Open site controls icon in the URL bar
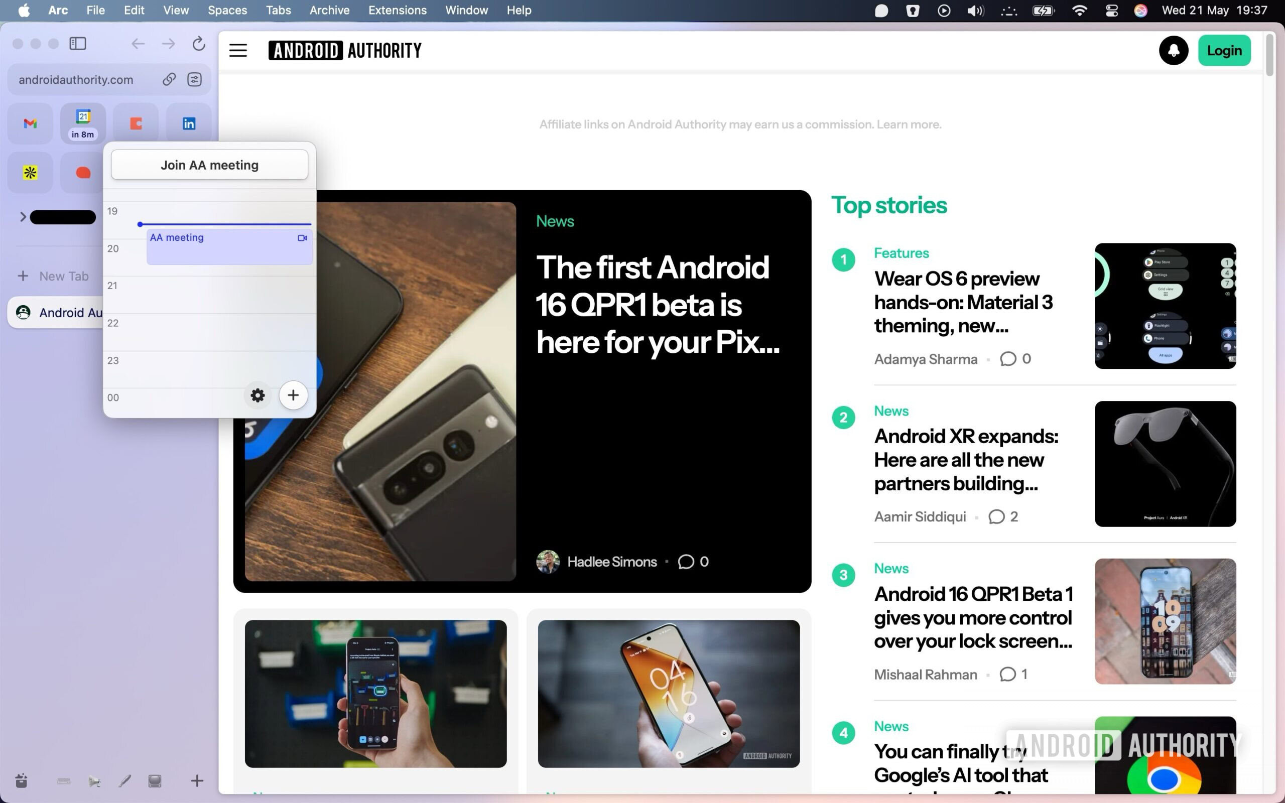Image resolution: width=1285 pixels, height=803 pixels. [194, 80]
